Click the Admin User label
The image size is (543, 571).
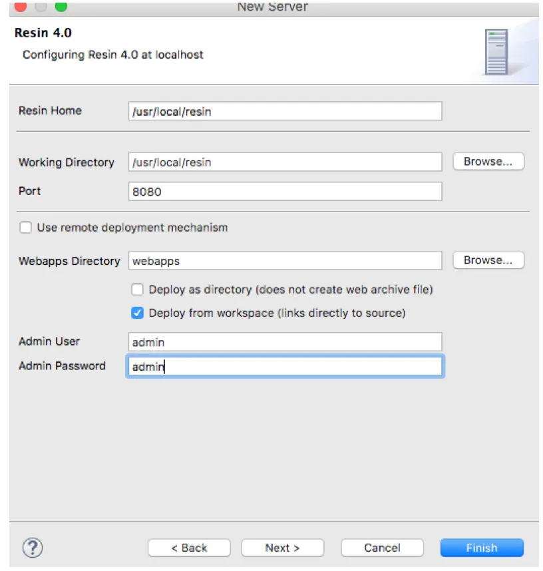[49, 341]
